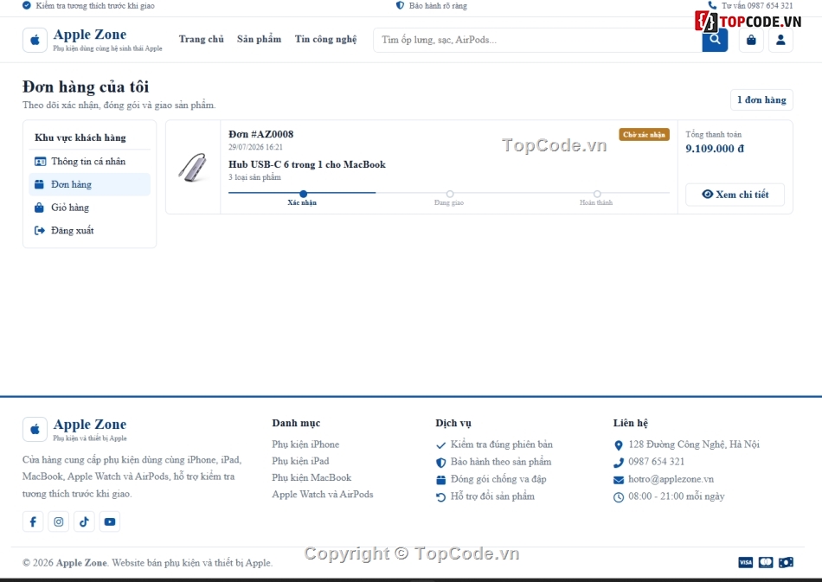Image resolution: width=822 pixels, height=582 pixels.
Task: Open Sản phẩm navigation item
Action: pyautogui.click(x=259, y=39)
